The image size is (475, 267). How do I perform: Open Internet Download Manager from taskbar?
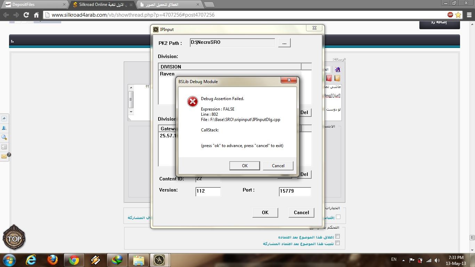coord(117,260)
